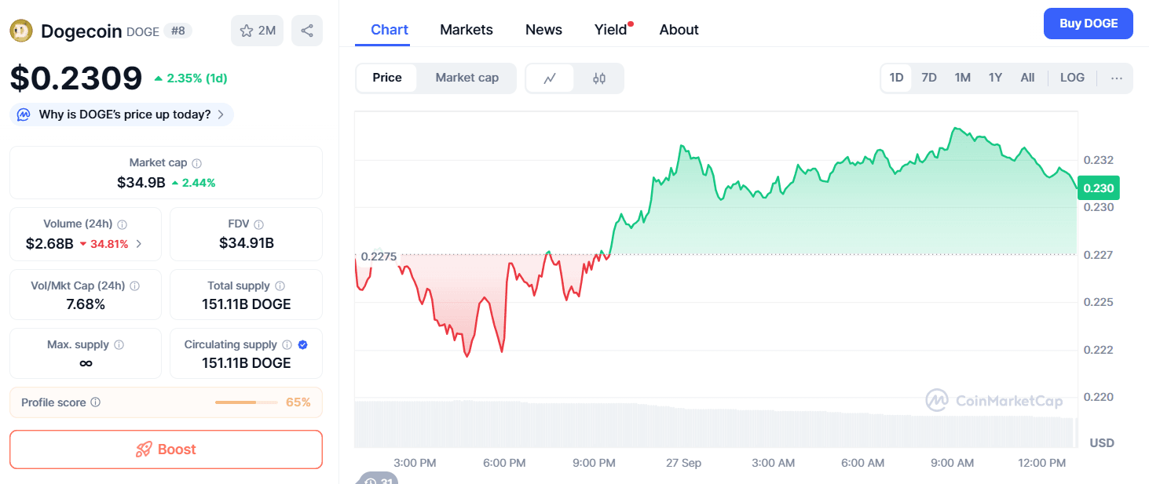
Task: Click the Profile score progress bar
Action: tap(246, 402)
